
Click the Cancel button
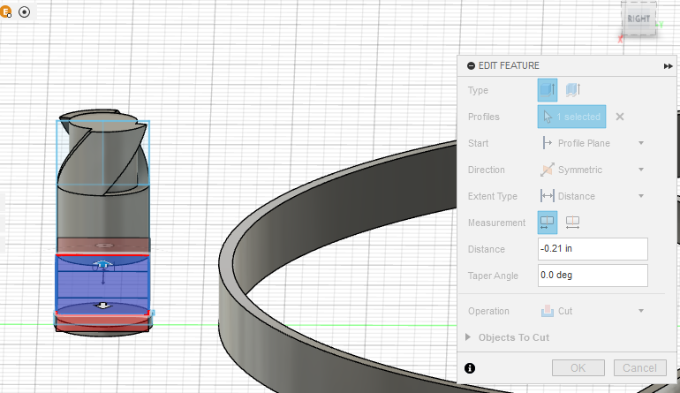point(639,368)
